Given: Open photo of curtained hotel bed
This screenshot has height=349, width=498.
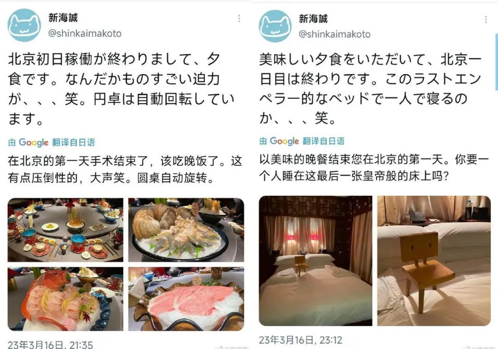Looking at the screenshot, I should pyautogui.click(x=315, y=260).
